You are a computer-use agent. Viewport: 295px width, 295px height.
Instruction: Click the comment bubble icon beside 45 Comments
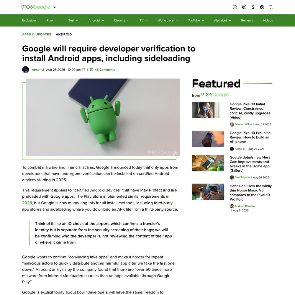point(91,70)
